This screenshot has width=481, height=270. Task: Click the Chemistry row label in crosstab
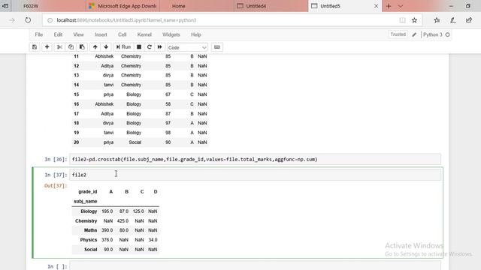point(86,220)
